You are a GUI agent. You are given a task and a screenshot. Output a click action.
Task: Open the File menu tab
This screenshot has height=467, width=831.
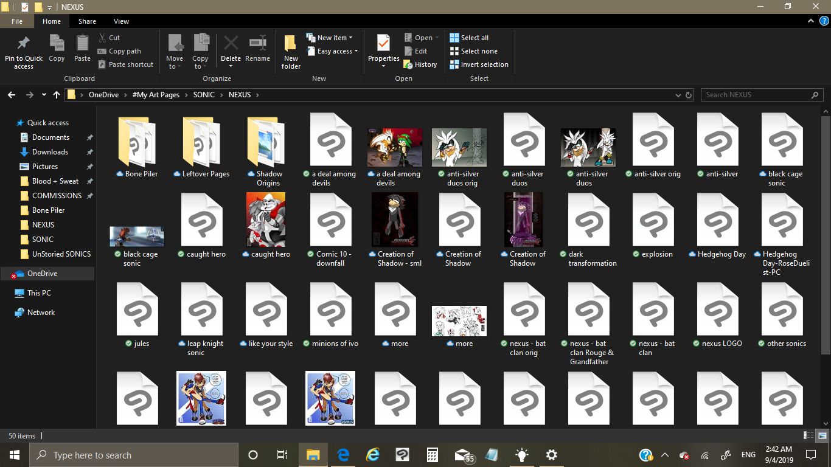click(17, 21)
